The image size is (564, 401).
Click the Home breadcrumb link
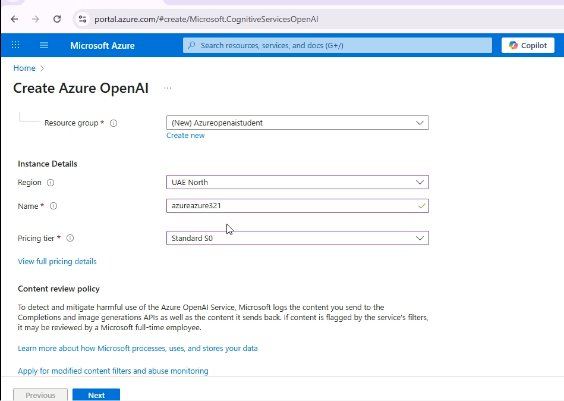point(24,68)
